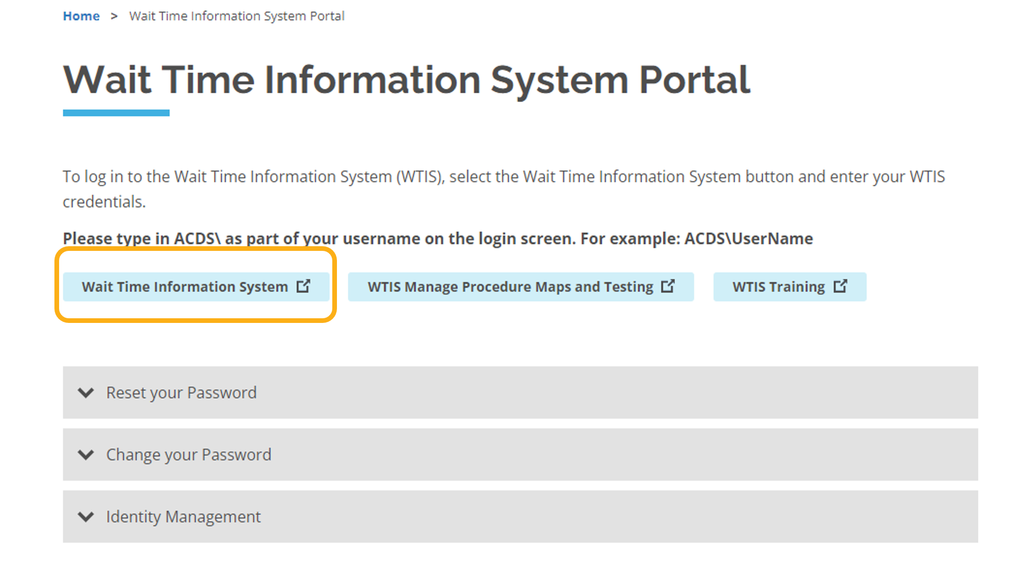Click the breadcrumb's current page text
This screenshot has width=1016, height=565.
pos(236,16)
